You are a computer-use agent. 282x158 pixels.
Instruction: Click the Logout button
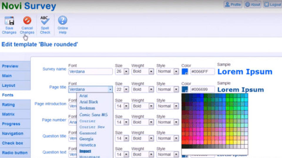[273, 4]
